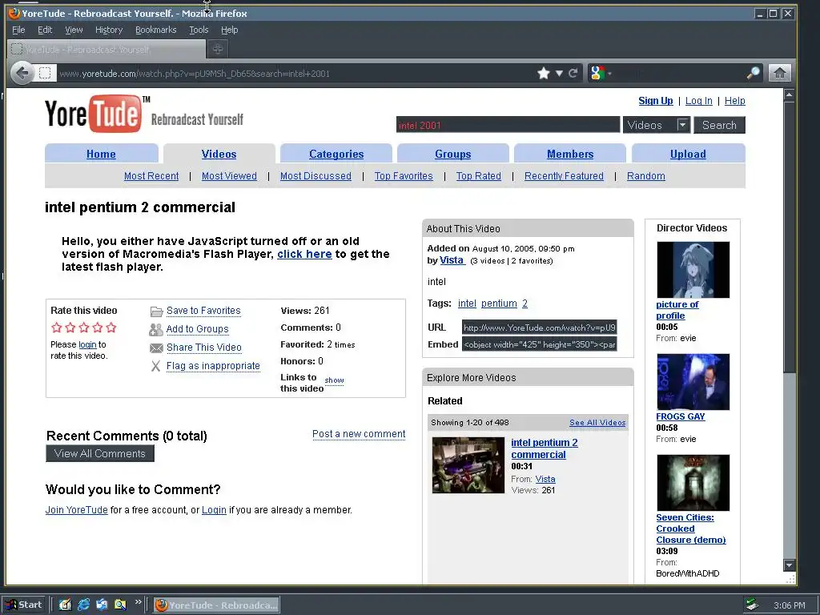Image resolution: width=820 pixels, height=615 pixels.
Task: Reload the page with the refresh icon
Action: [573, 73]
